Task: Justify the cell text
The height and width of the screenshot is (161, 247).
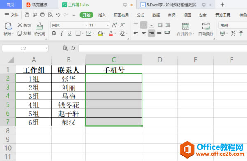Action: [x=159, y=33]
